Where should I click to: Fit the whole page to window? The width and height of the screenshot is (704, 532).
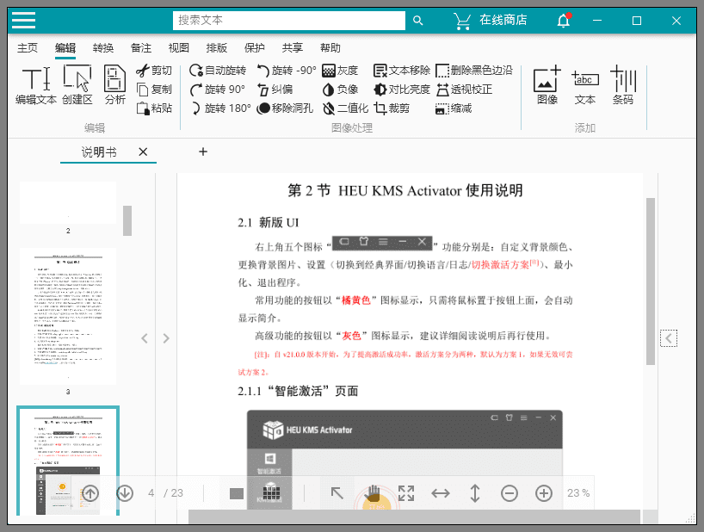tap(406, 493)
